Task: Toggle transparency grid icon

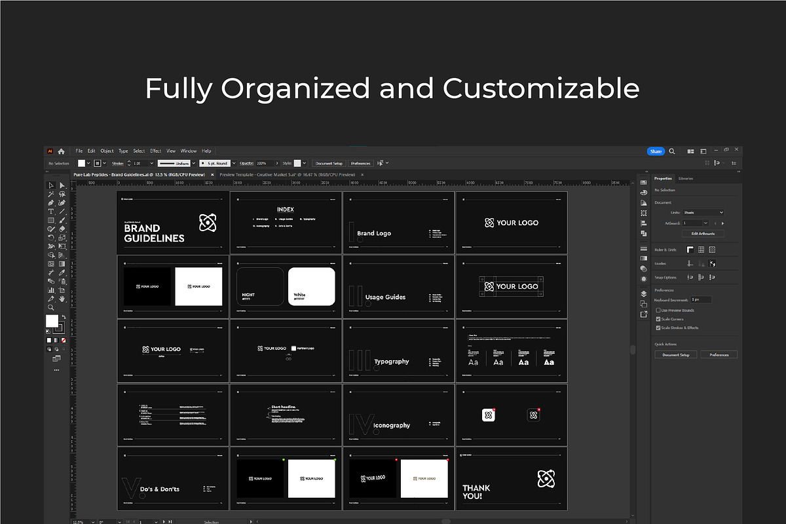Action: (x=712, y=250)
